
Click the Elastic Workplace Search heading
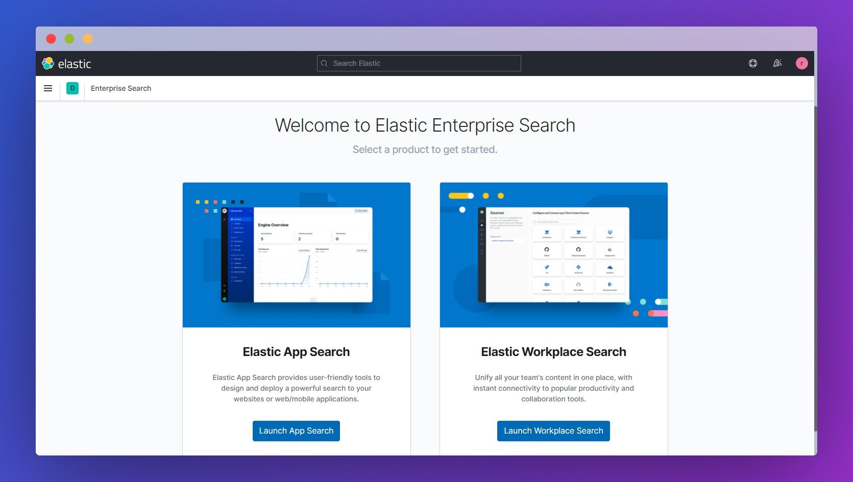click(553, 352)
